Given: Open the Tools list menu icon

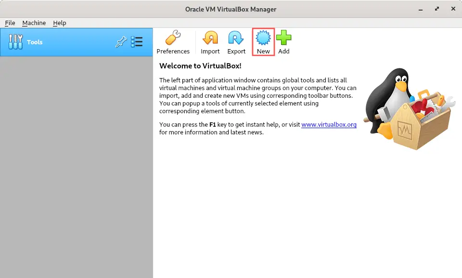Looking at the screenshot, I should [137, 42].
